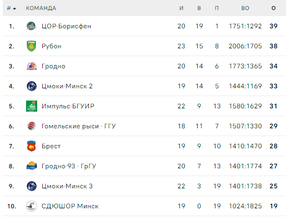Sort by ВО points difference column
Image resolution: width=286 pixels, height=220 pixels.
[x=245, y=8]
